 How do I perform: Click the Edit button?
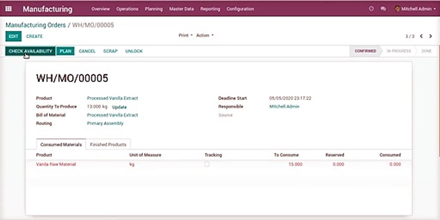pos(13,36)
